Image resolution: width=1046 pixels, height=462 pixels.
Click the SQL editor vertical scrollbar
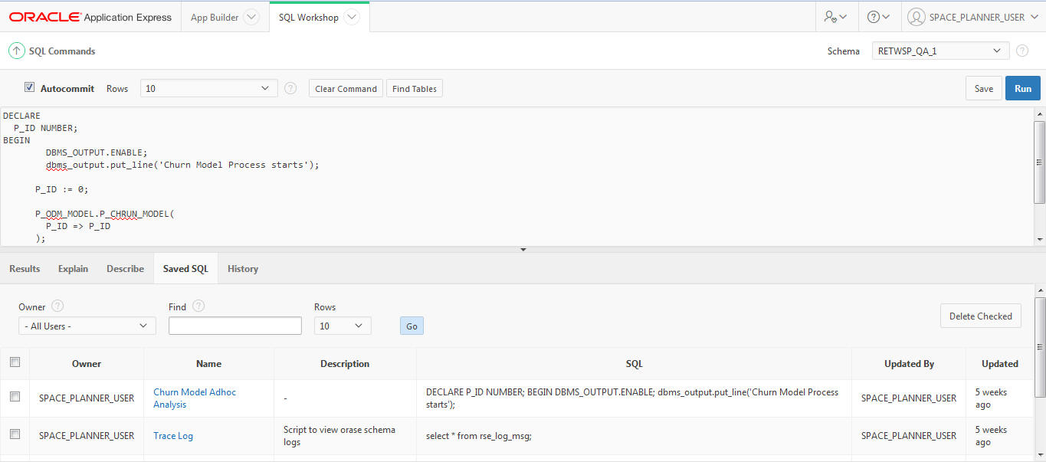pyautogui.click(x=1039, y=162)
